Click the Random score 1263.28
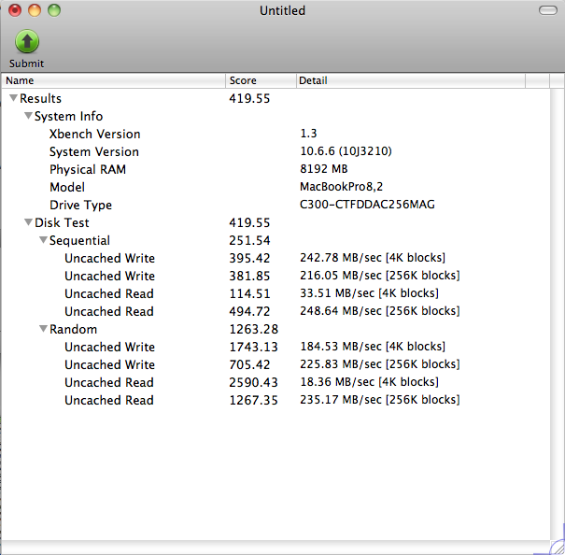The height and width of the screenshot is (555, 565). point(254,329)
